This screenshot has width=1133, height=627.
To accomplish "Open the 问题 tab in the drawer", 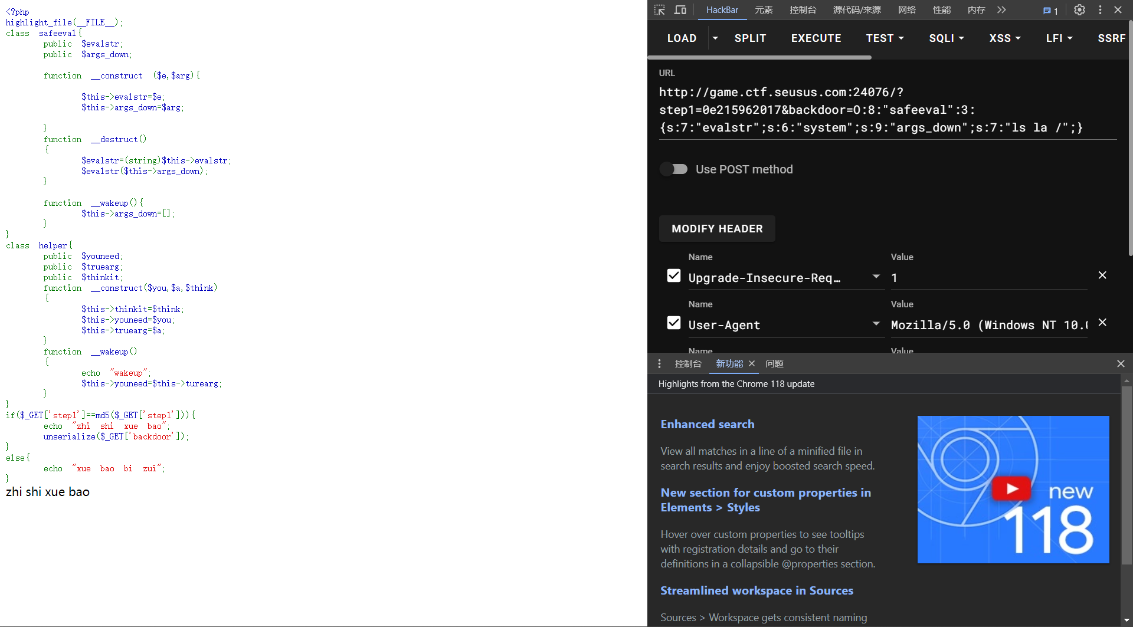I will [x=774, y=364].
